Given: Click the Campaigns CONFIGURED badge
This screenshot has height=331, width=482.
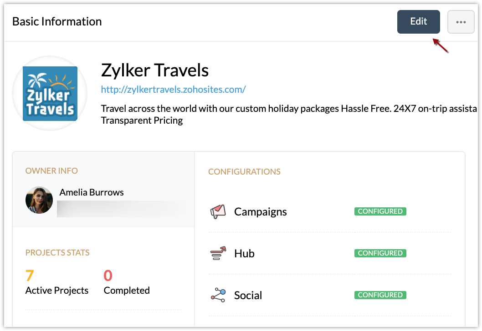Looking at the screenshot, I should [380, 211].
